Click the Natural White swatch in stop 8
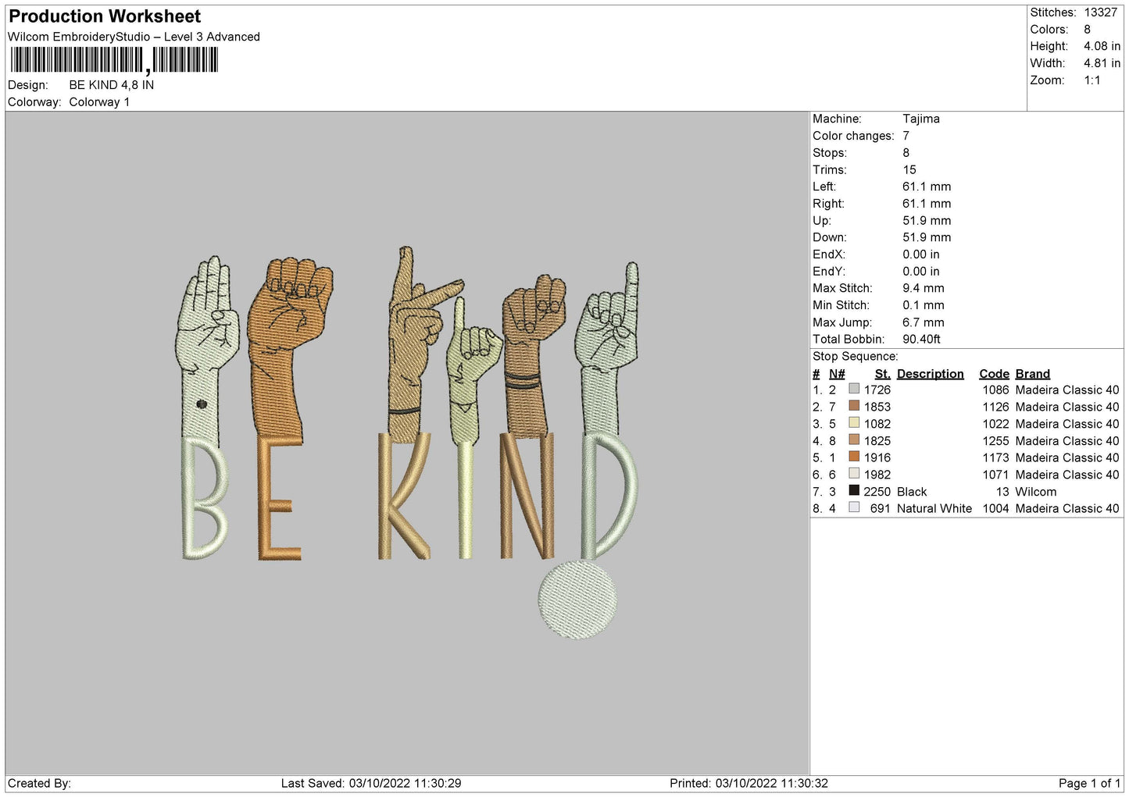Image resolution: width=1129 pixels, height=797 pixels. (x=854, y=508)
